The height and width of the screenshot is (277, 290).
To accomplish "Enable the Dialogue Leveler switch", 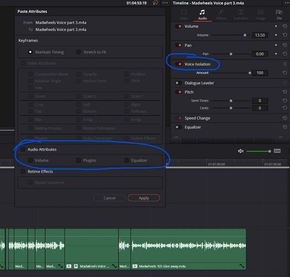I will click(x=179, y=83).
